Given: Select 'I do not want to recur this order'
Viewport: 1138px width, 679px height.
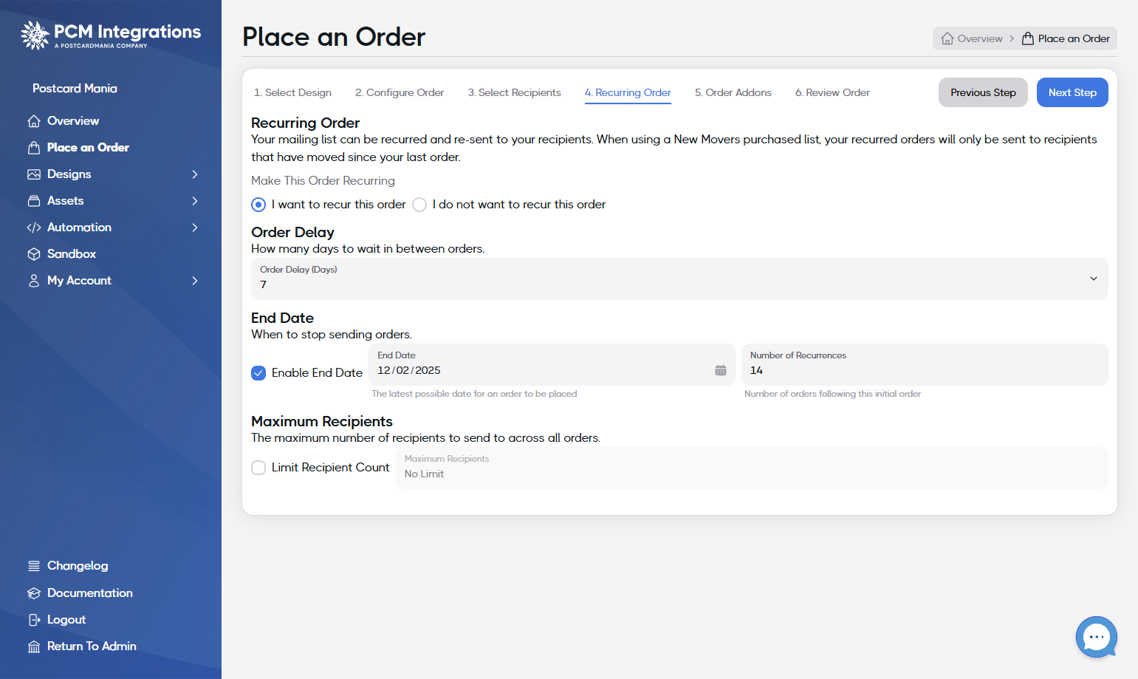Looking at the screenshot, I should pos(419,205).
